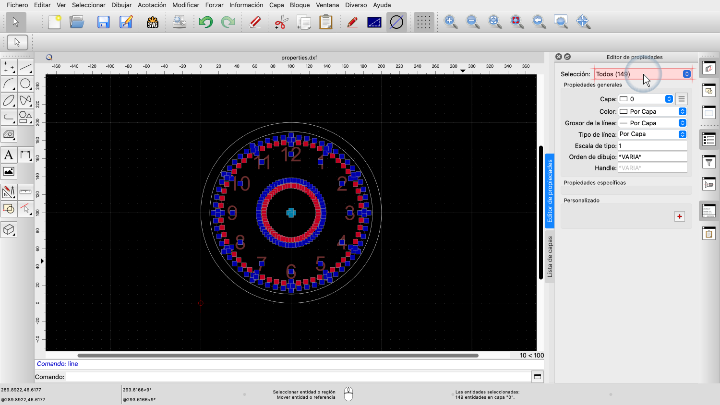Open the text tool marked A

[9, 155]
